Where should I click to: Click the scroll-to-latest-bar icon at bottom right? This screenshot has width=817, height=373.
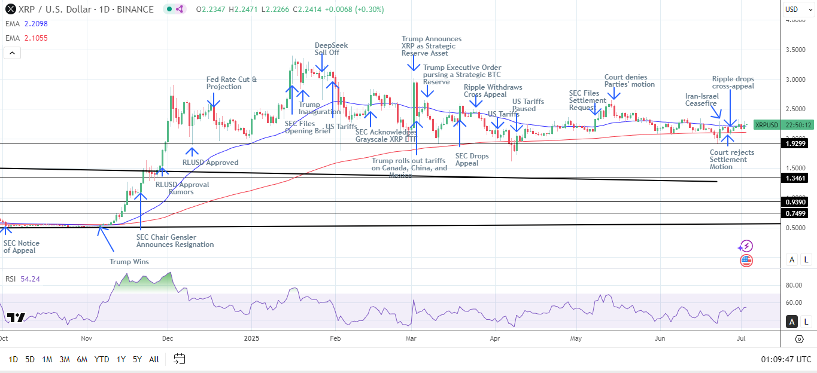tap(799, 339)
